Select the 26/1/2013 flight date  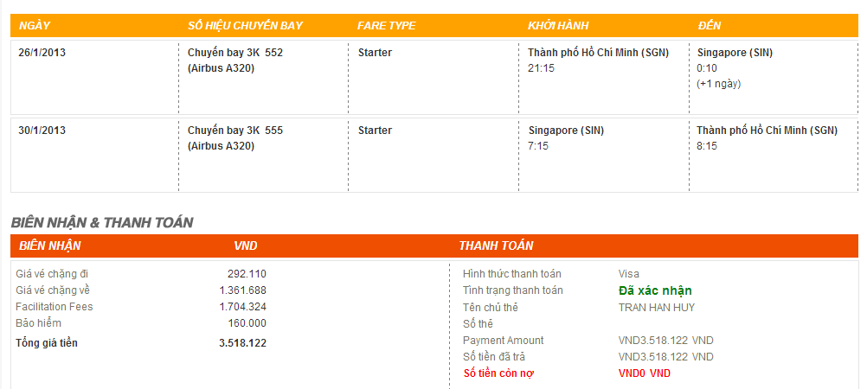coord(42,53)
